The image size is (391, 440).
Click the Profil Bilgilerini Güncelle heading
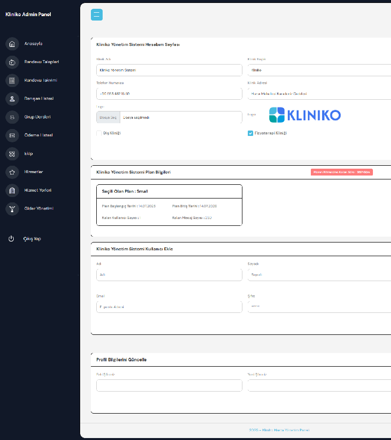click(121, 360)
